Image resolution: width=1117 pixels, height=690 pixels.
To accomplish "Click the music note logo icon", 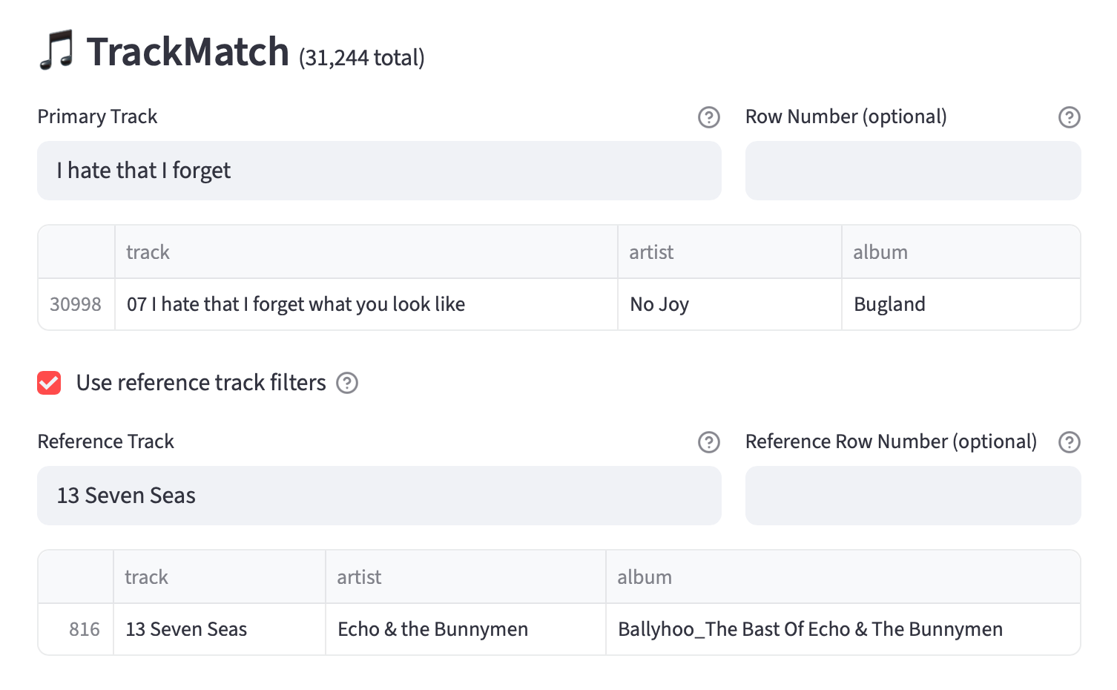I will tap(58, 52).
